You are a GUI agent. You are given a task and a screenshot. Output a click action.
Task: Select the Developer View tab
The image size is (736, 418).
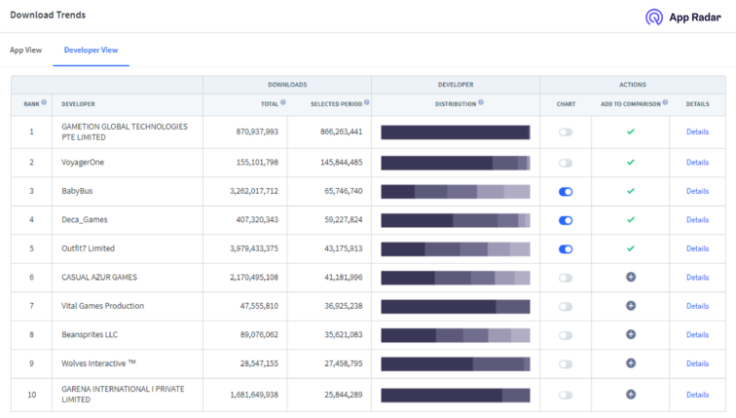[x=92, y=50]
